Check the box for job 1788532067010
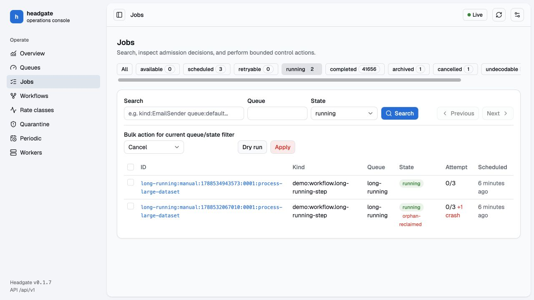534x300 pixels. (131, 206)
